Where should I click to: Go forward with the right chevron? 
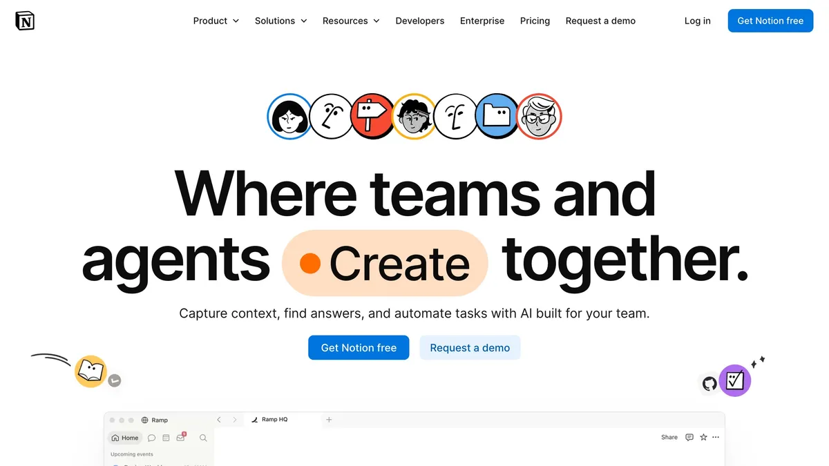point(234,420)
